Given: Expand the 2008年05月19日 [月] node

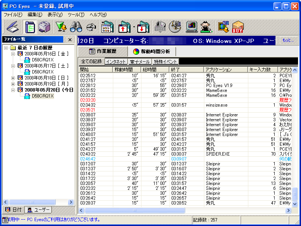Looking at the screenshot, I should [x=13, y=84].
